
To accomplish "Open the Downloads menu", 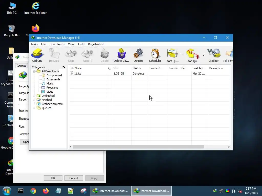I will pyautogui.click(x=57, y=44).
